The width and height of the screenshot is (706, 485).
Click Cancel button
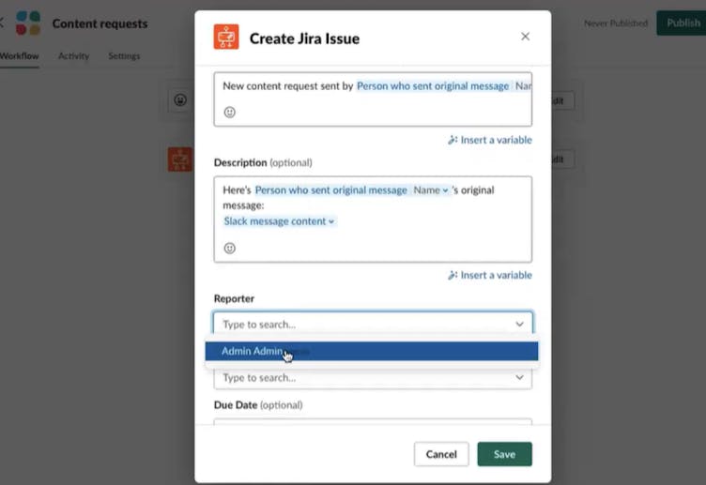tap(441, 454)
